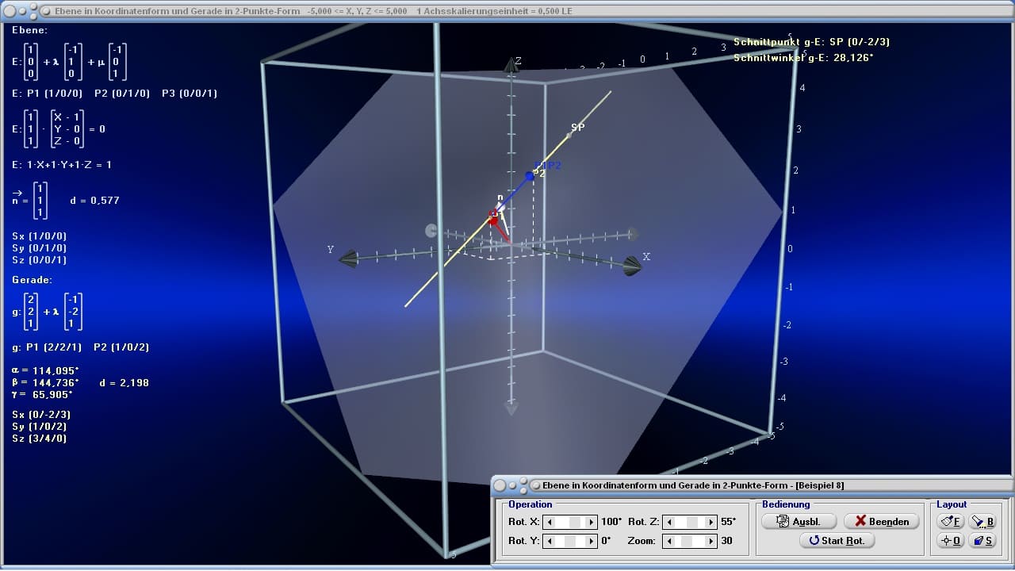
Task: Decrease Rot. Y with left arrow
Action: (550, 541)
